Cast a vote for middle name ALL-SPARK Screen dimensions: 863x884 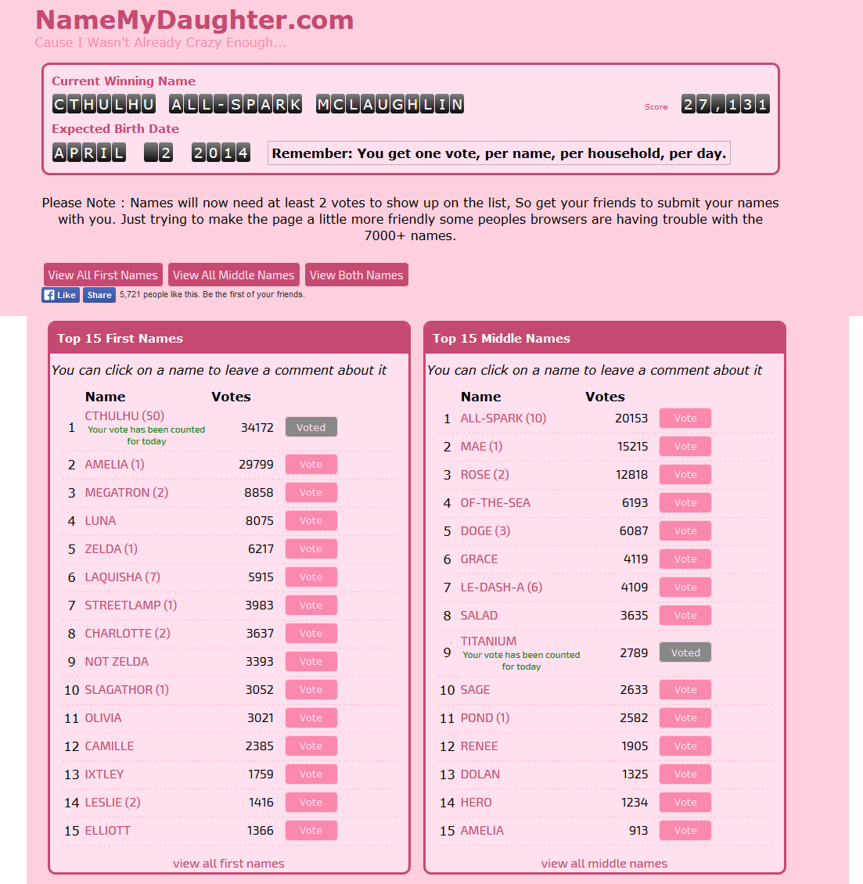(x=685, y=419)
